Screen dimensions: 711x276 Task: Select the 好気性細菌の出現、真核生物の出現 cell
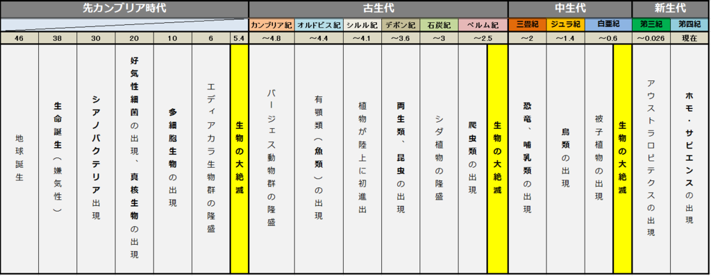tap(134, 159)
